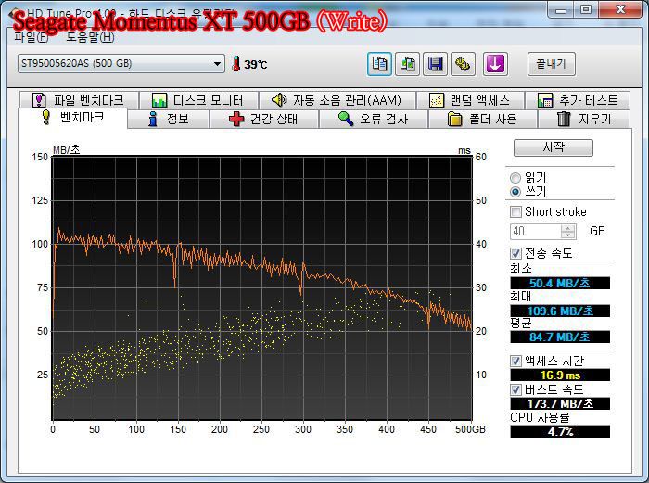Toggle the 버스트 속도 checkbox
649x483 pixels.
tap(515, 389)
